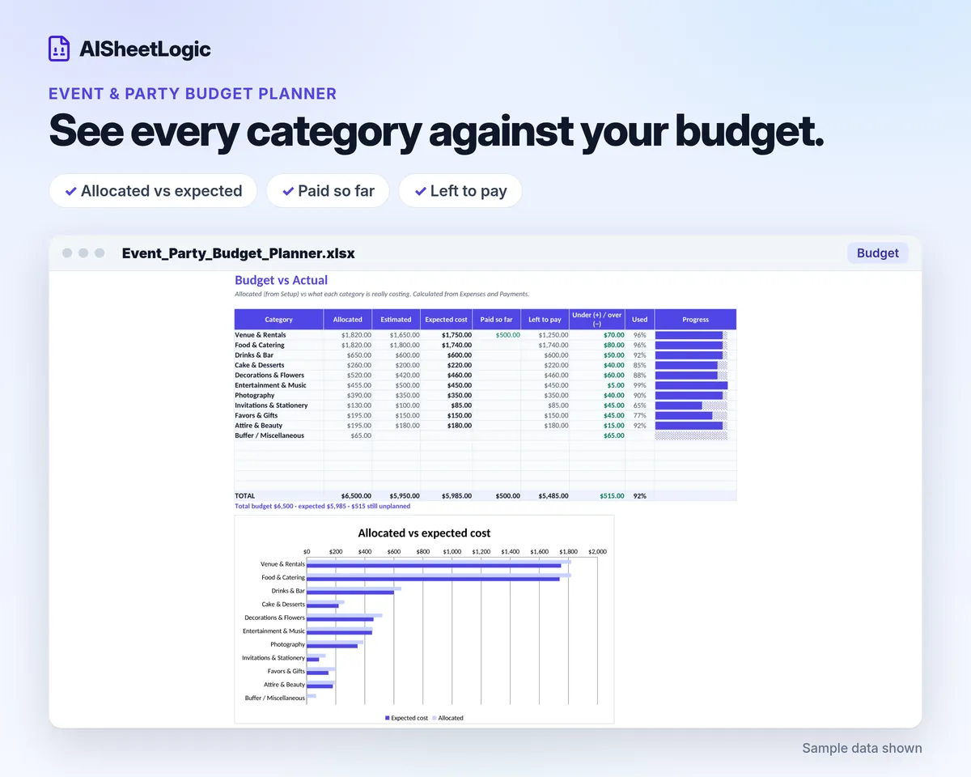Image resolution: width=971 pixels, height=777 pixels.
Task: Select the Paid so far pill
Action: [x=328, y=191]
